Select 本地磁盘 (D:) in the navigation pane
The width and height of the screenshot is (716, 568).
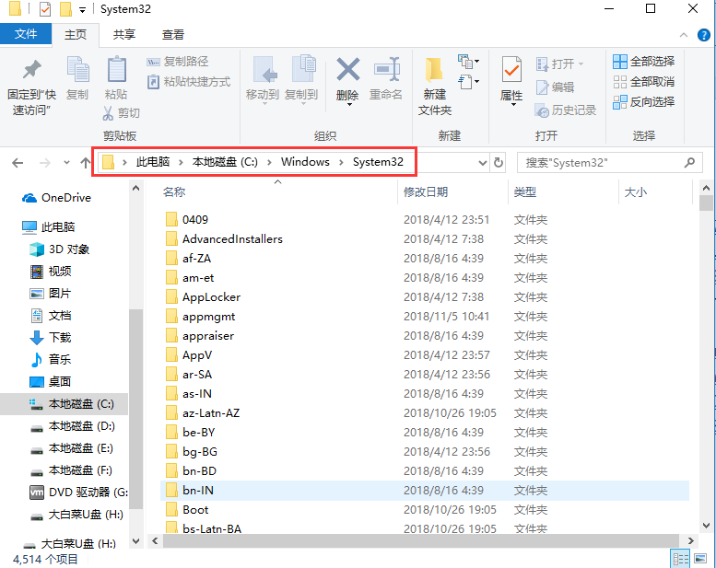(72, 426)
